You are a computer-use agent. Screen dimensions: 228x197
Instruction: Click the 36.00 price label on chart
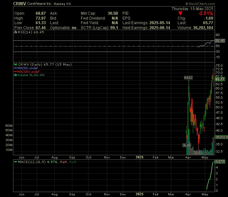tap(187, 145)
